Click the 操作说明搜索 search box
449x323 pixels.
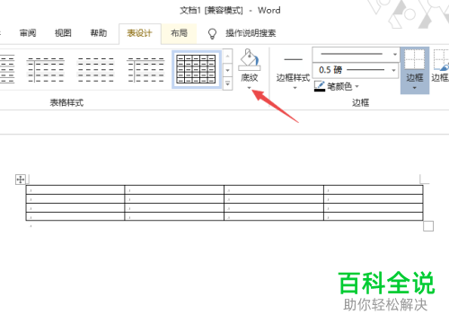click(251, 33)
